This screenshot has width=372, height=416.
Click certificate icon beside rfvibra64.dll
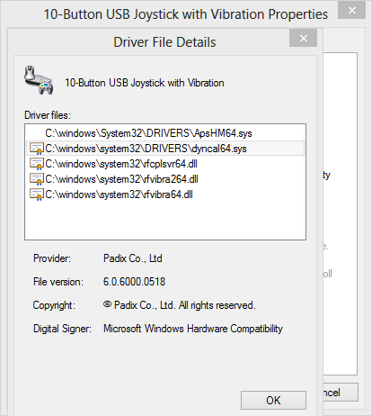coord(37,194)
